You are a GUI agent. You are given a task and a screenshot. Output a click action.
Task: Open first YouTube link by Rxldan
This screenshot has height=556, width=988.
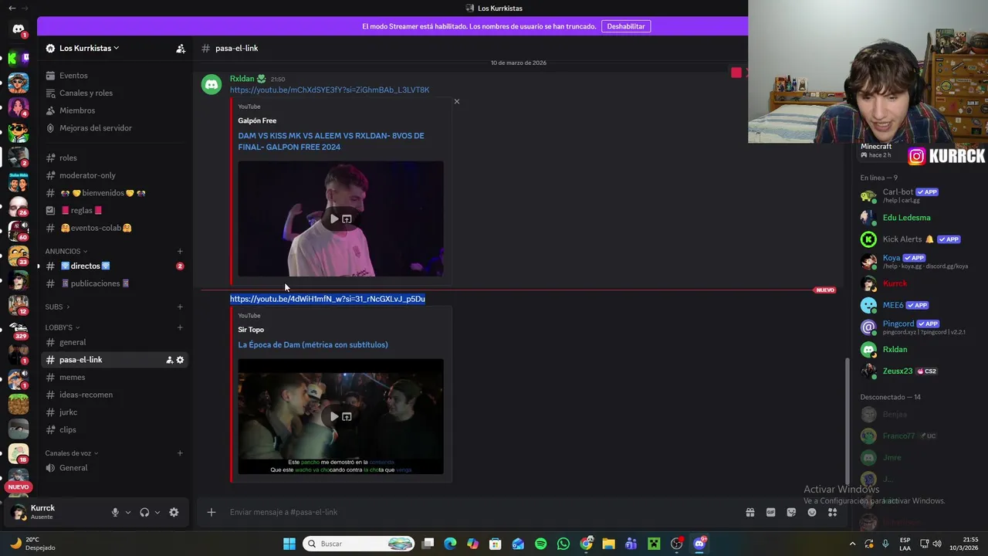point(330,90)
